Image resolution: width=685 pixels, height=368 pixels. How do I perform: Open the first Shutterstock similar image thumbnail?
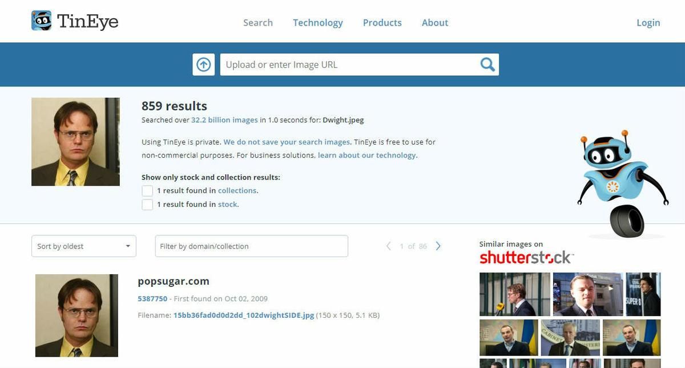click(515, 294)
